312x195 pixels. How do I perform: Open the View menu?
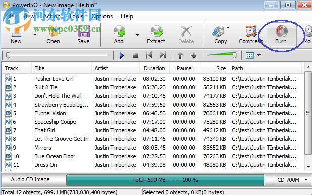(x=29, y=16)
